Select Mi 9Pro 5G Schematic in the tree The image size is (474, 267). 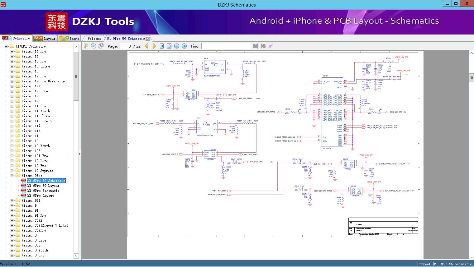46,181
